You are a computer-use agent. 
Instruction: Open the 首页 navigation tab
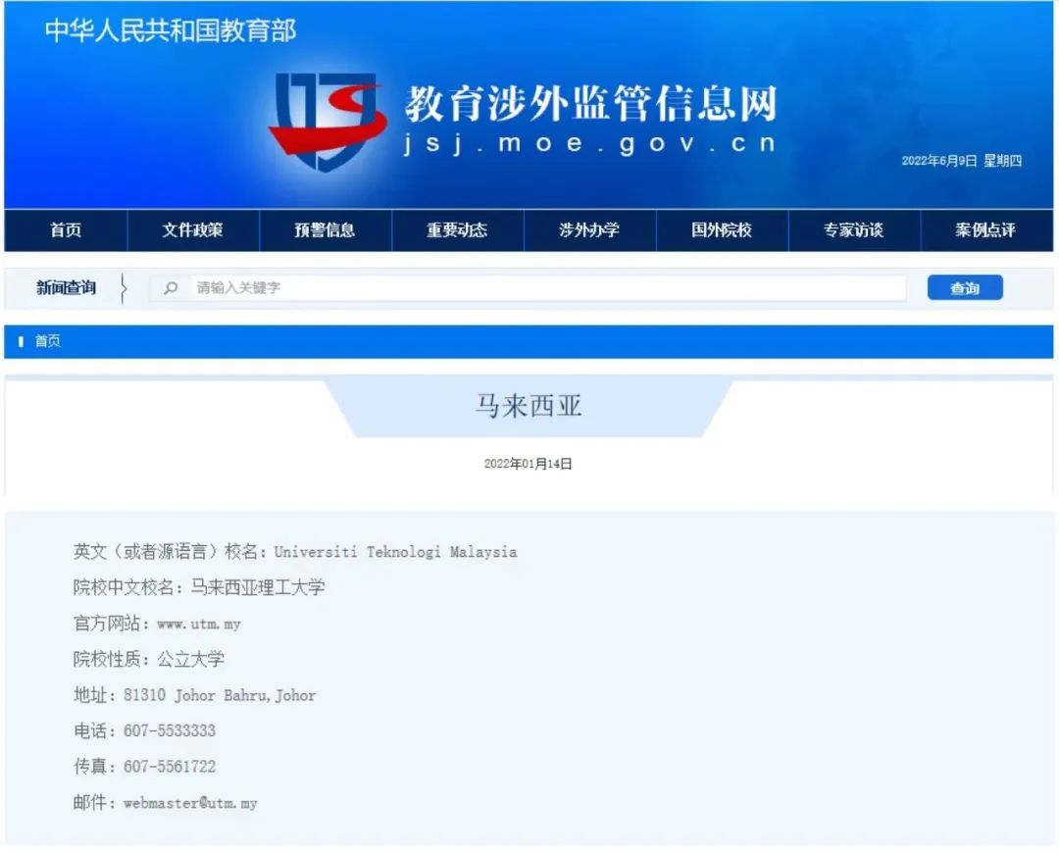point(66,230)
